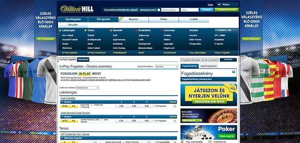Click the favorite star for Para Hills match
The image size is (300, 143).
click(x=175, y=106)
